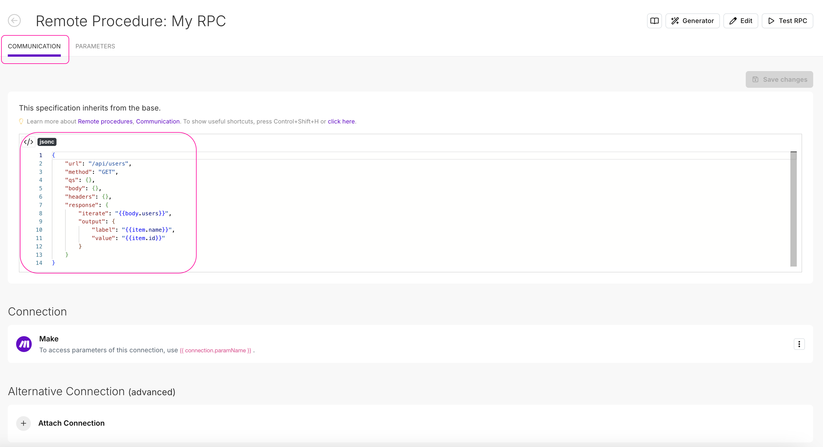823x447 pixels.
Task: Open the Communication help link
Action: pos(157,121)
